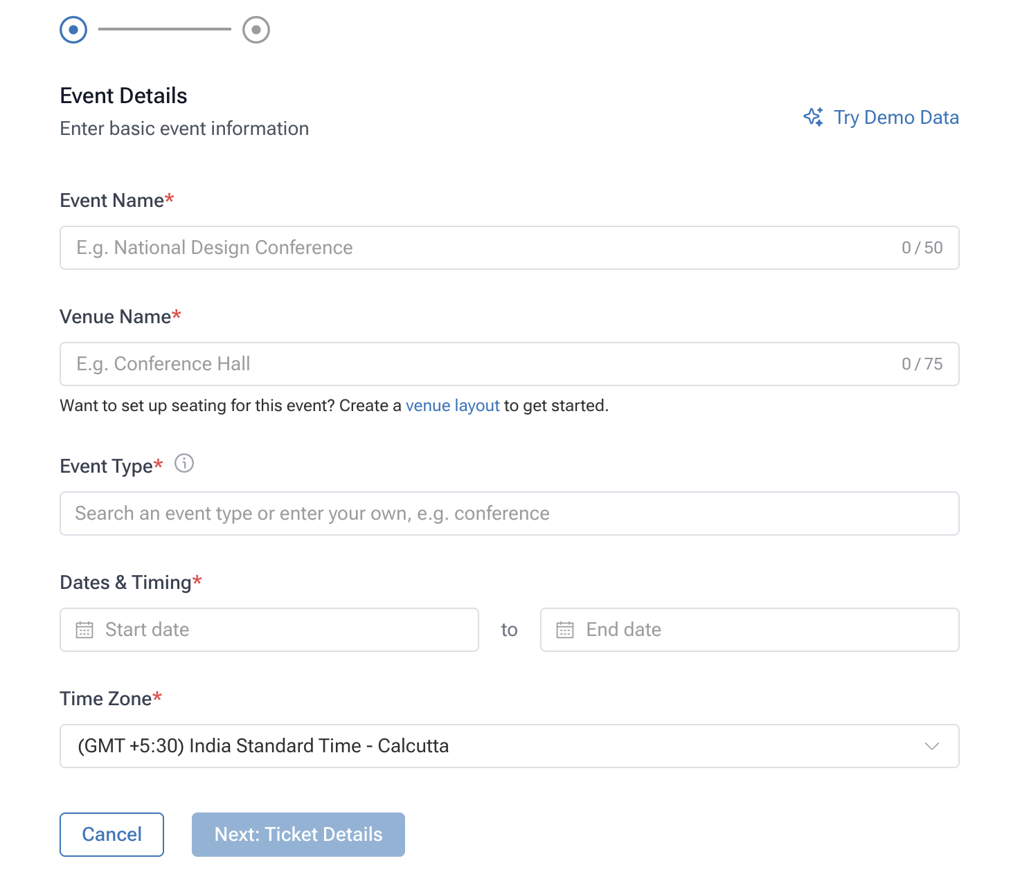The height and width of the screenshot is (872, 1029).
Task: Open the venue layout link
Action: (452, 406)
